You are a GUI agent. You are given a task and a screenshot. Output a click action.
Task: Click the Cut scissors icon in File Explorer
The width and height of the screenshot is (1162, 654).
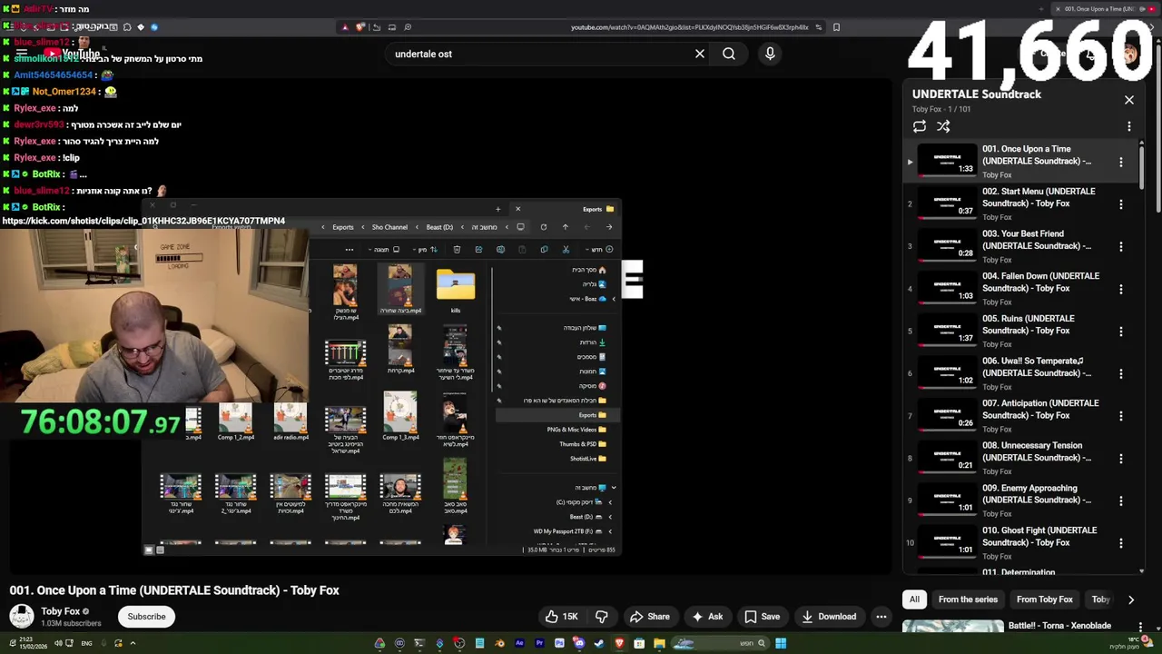[x=566, y=250]
